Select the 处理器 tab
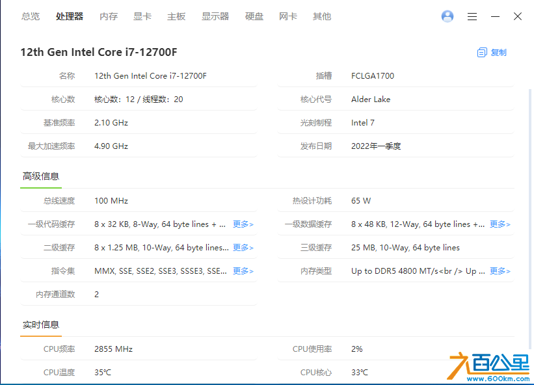This screenshot has height=385, width=534. point(70,16)
